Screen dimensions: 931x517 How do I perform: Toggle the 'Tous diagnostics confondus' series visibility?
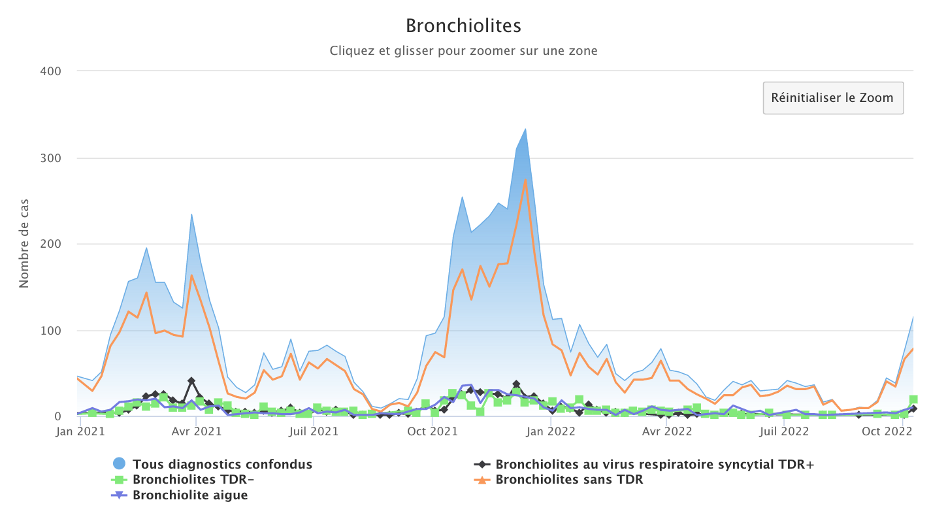click(x=222, y=464)
